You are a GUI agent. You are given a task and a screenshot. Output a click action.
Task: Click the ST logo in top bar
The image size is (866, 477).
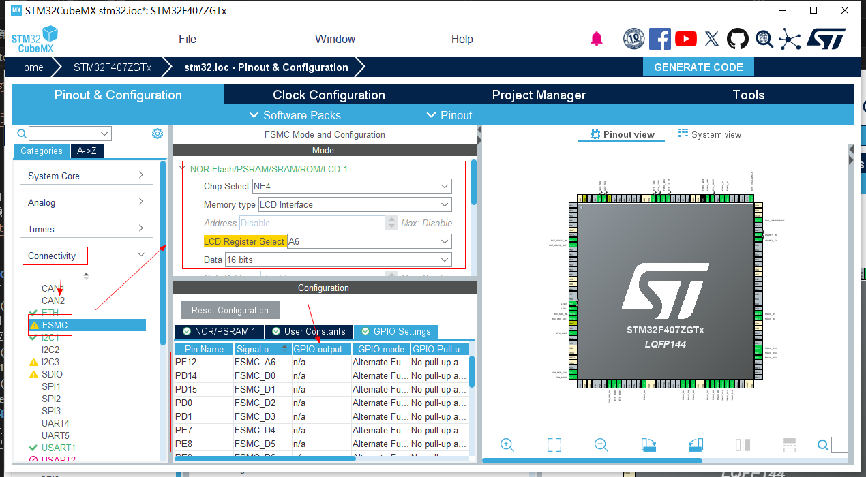click(826, 39)
